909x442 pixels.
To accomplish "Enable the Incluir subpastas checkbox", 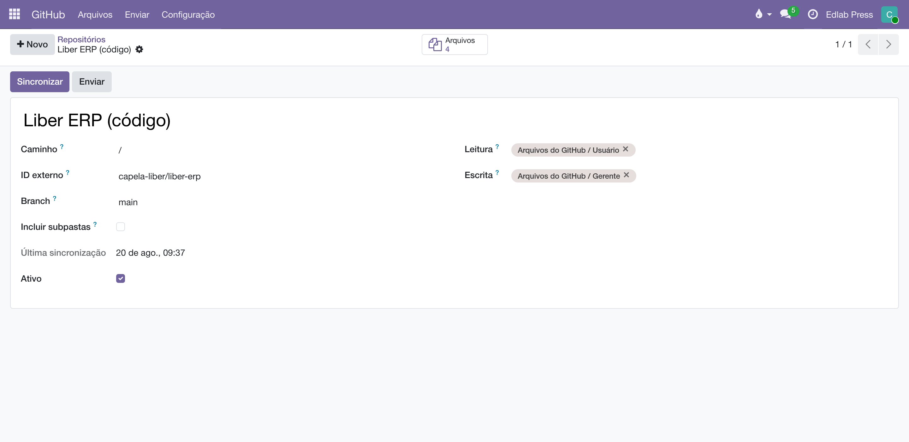I will tap(120, 227).
